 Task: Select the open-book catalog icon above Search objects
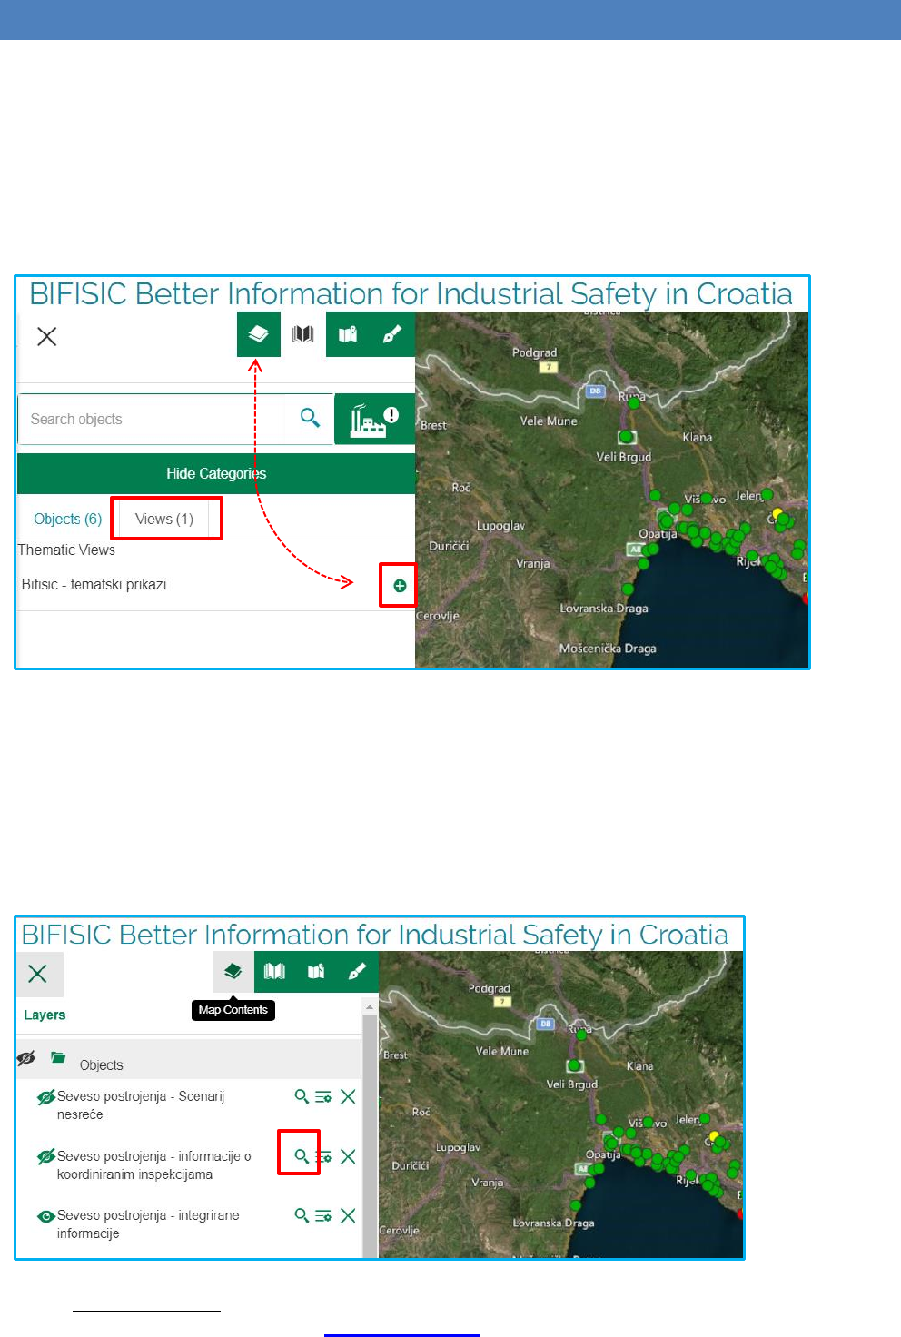[303, 334]
